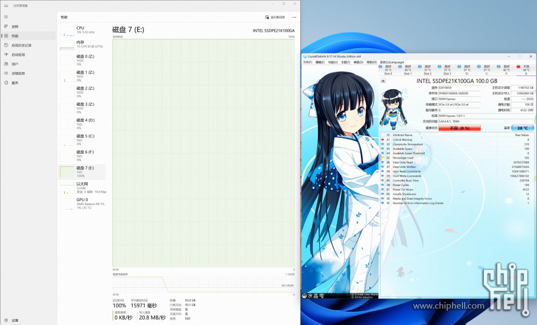Viewport: 537px width, 325px height.
Task: Open 服务 (Services) page in Task Manager
Action: click(x=28, y=83)
